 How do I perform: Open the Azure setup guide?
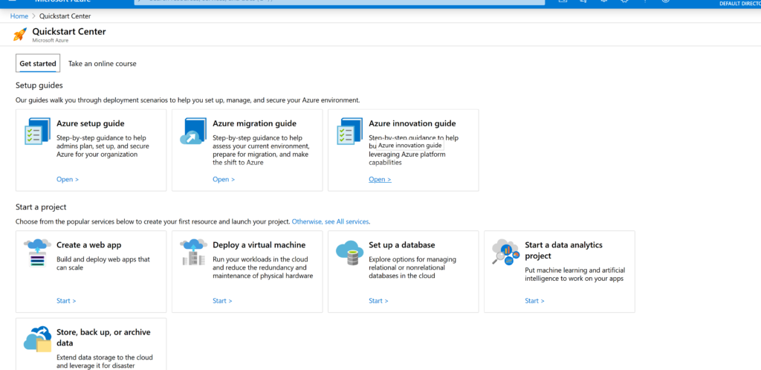pos(67,179)
